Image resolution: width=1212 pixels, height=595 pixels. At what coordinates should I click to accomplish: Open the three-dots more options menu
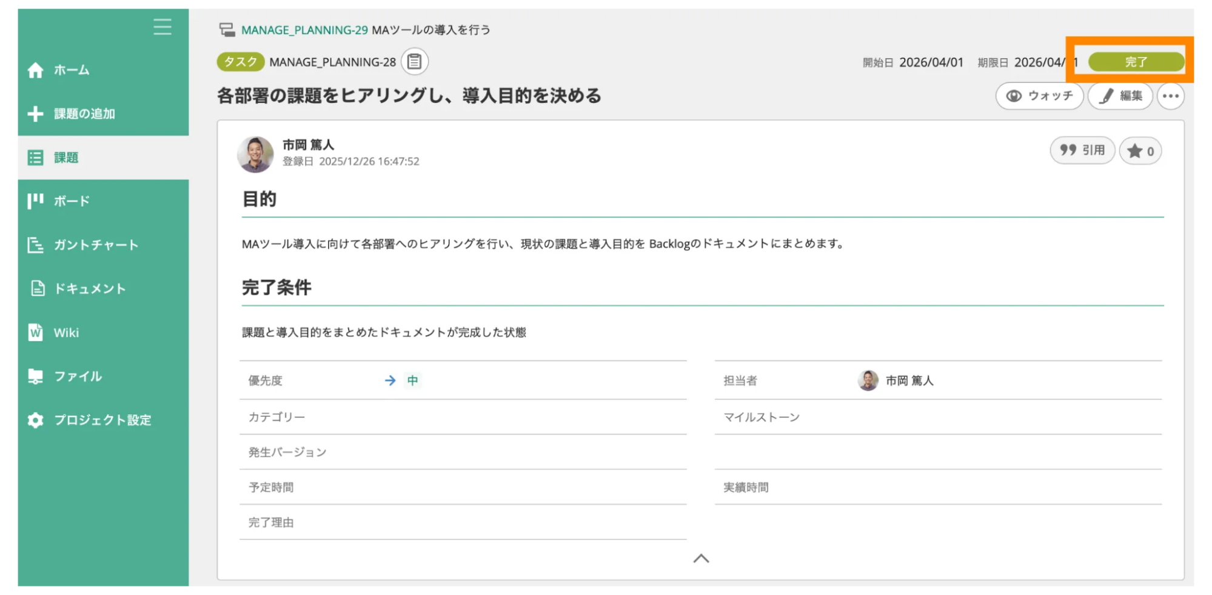tap(1171, 96)
